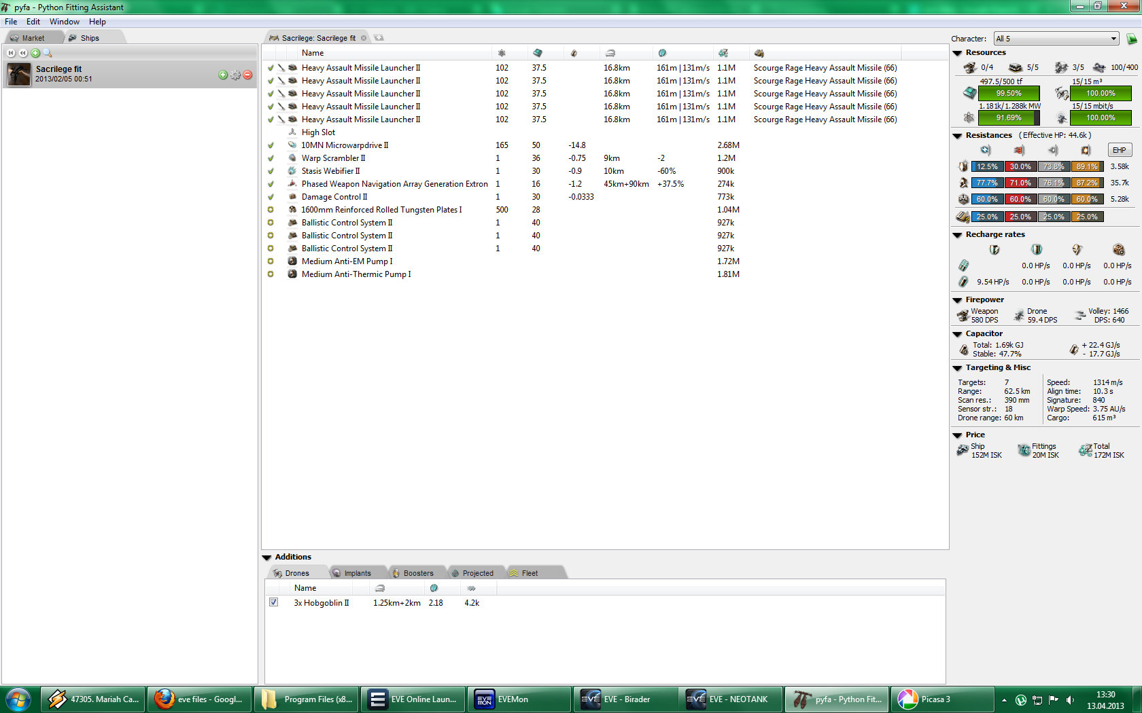1142x713 pixels.
Task: Click the green add-new-fit icon in browser toolbar
Action: [35, 53]
